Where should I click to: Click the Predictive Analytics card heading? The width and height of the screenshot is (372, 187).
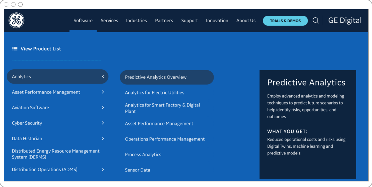tap(306, 82)
